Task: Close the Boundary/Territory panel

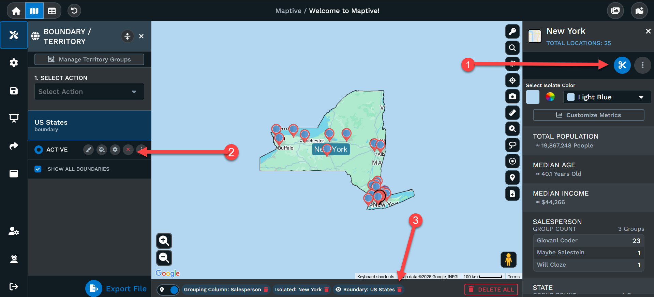Action: point(141,36)
